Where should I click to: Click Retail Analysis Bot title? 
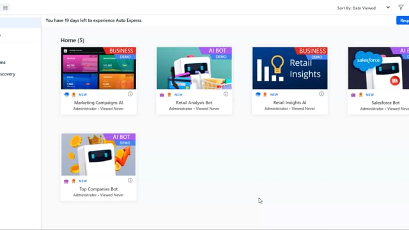coord(194,103)
